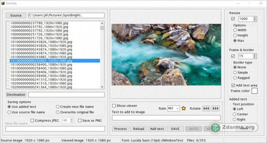This screenshot has width=267, height=143.
Task: Minimize the fototidy window
Action: 238,3
